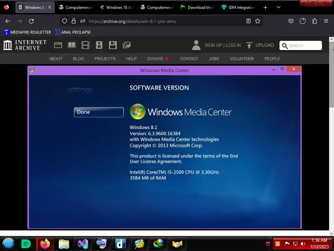Open the Texts book icon
The height and width of the screenshot is (251, 334).
point(71,45)
